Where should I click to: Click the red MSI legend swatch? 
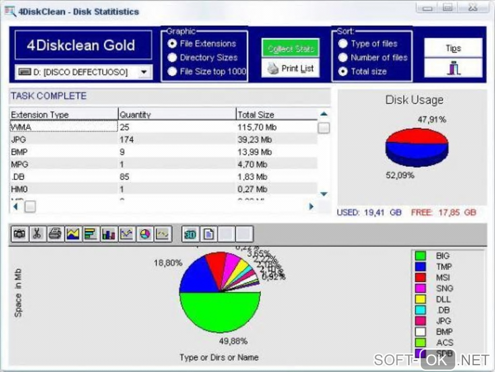pyautogui.click(x=420, y=277)
